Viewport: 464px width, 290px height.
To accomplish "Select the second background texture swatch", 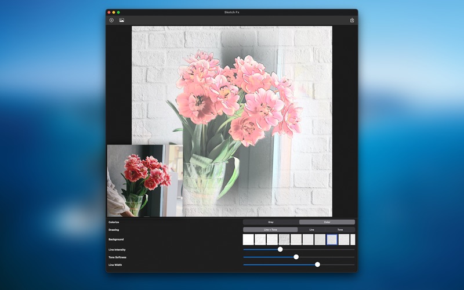I will tap(260, 240).
